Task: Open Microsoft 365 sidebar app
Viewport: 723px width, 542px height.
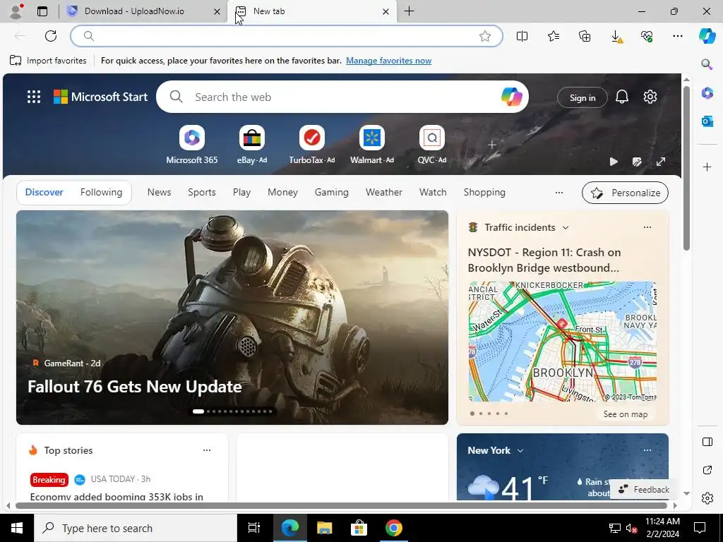Action: tap(707, 93)
